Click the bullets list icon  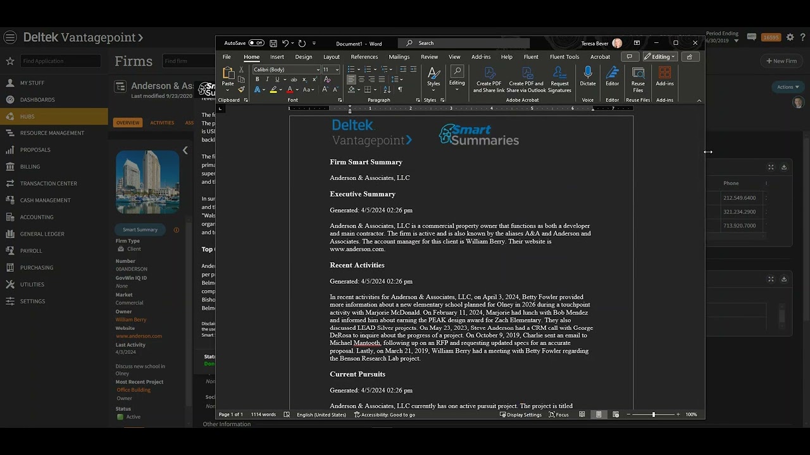351,70
